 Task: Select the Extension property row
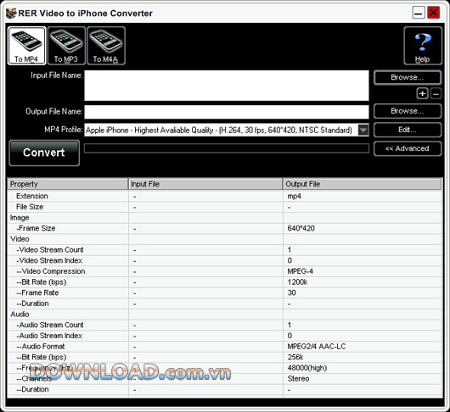click(225, 197)
